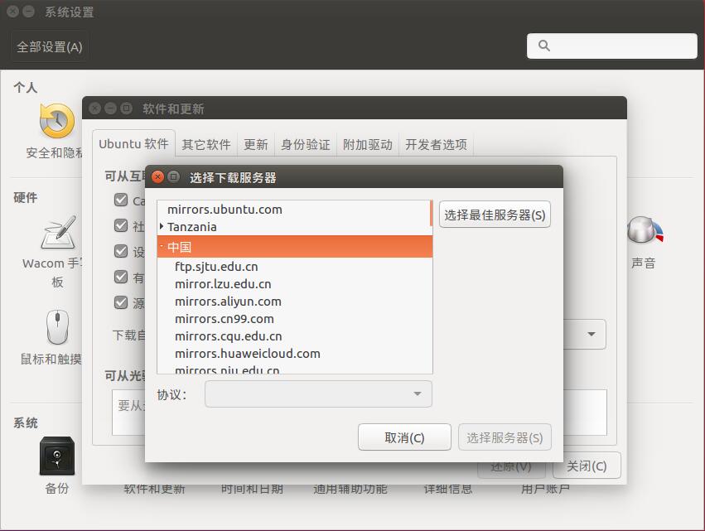Screen dimensions: 705x531
Task: Open the 协议 protocol dropdown
Action: click(x=318, y=393)
